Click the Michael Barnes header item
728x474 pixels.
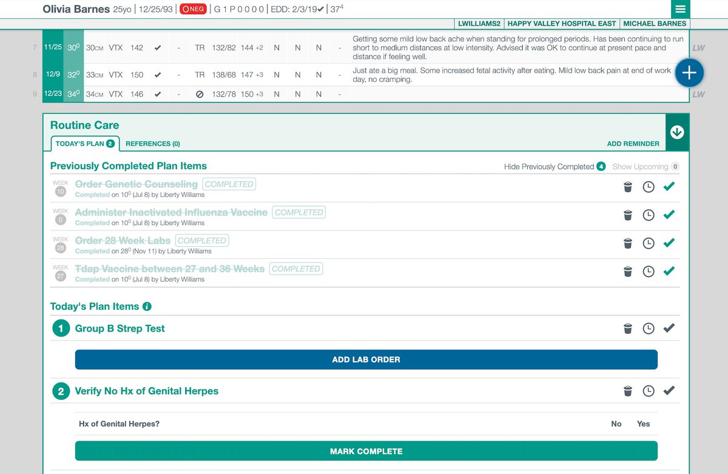tap(655, 24)
